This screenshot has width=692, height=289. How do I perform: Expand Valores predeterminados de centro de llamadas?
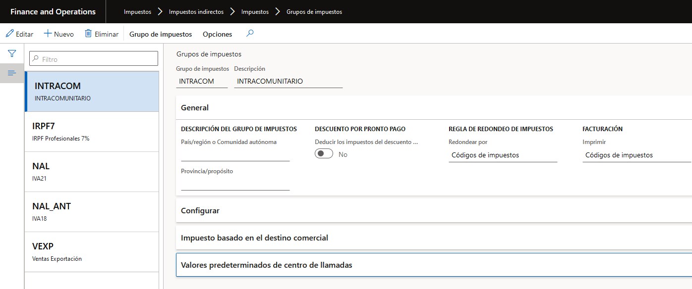[x=267, y=265]
